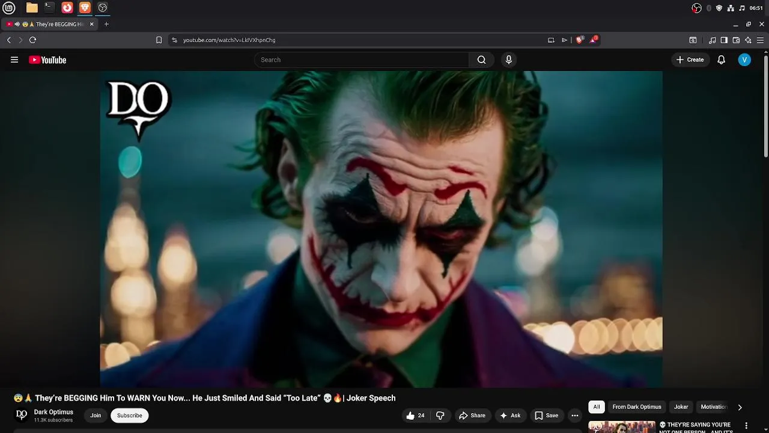Open Brave Shields lion icon
The height and width of the screenshot is (433, 769).
click(x=579, y=40)
